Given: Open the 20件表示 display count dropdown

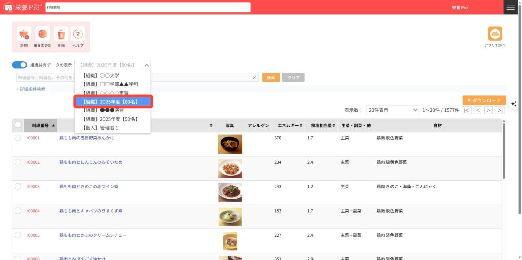Looking at the screenshot, I should coord(393,110).
